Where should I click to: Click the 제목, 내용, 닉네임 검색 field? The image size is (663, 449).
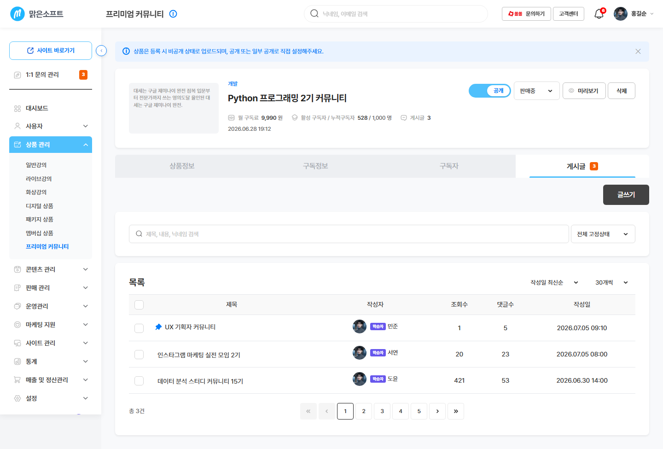(x=349, y=234)
